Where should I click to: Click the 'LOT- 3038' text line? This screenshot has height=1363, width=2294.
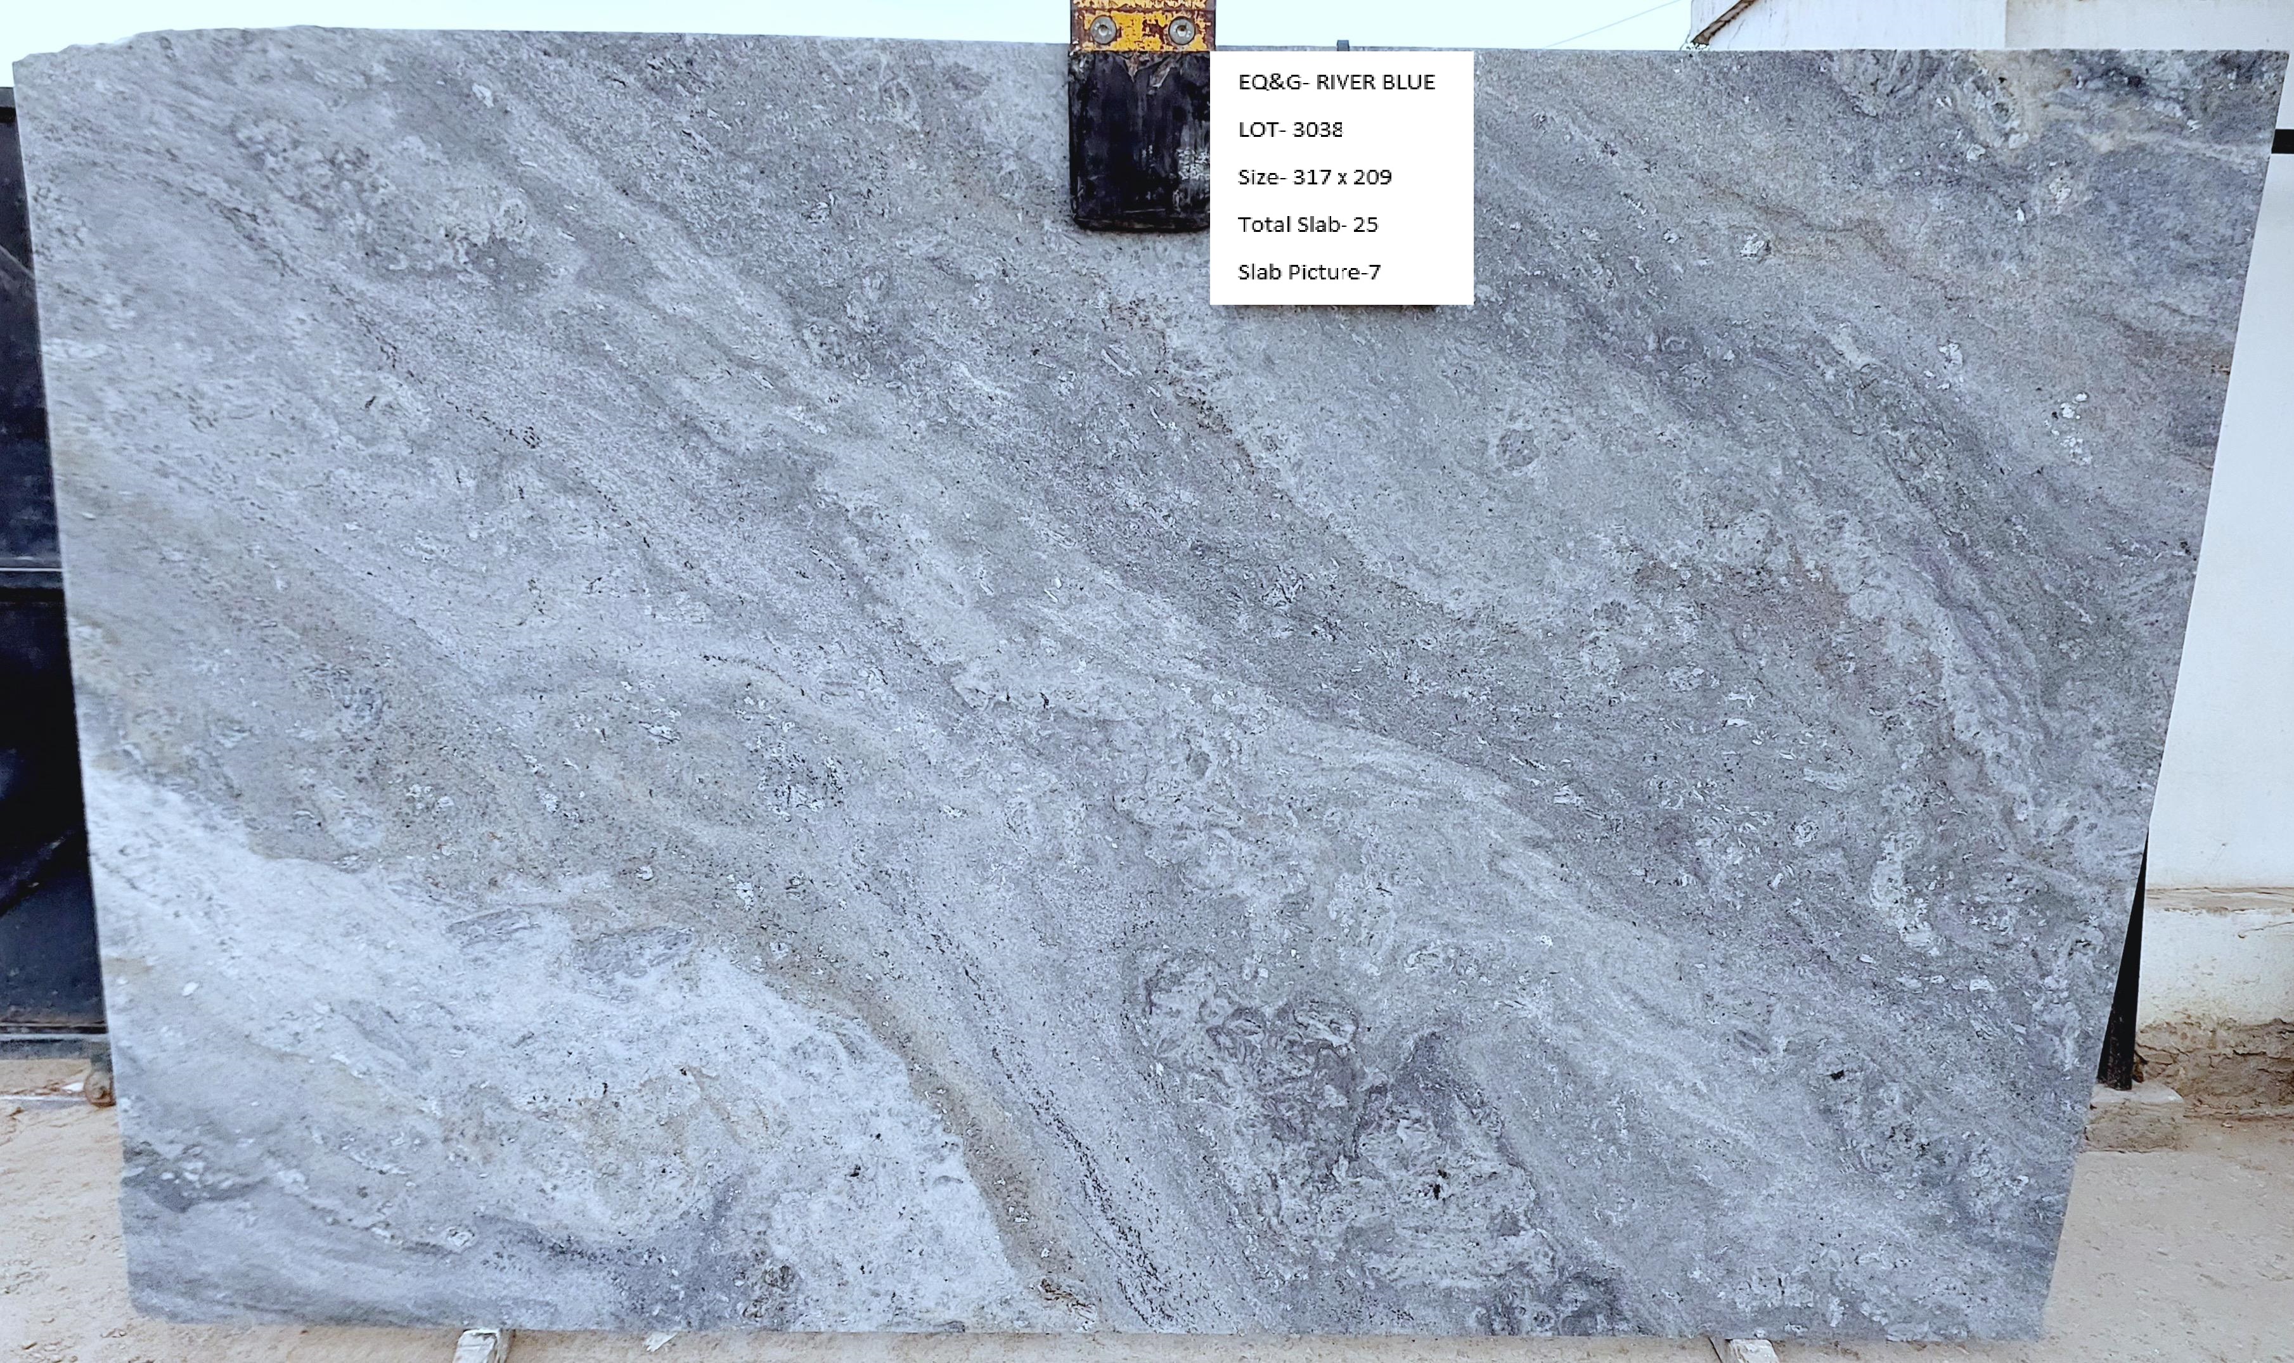pyautogui.click(x=1290, y=129)
